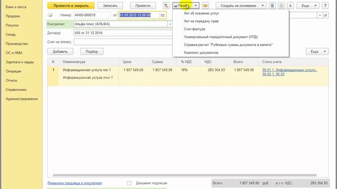
Task: Open the link icon at right field
Action: pos(325,15)
